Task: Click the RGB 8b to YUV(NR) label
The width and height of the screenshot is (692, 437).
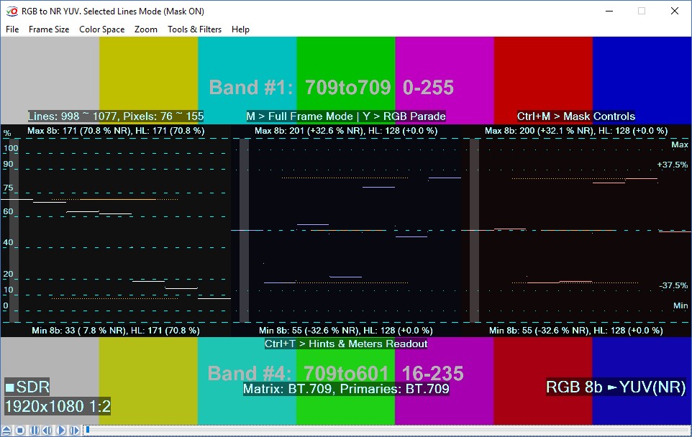Action: pyautogui.click(x=616, y=387)
